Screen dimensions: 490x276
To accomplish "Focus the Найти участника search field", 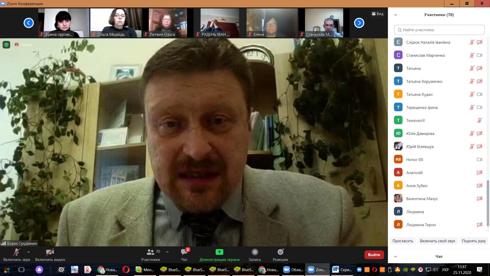I will tap(439, 30).
